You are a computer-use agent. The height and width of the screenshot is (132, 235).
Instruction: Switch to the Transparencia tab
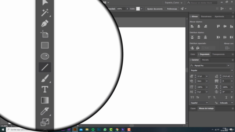click(218, 54)
